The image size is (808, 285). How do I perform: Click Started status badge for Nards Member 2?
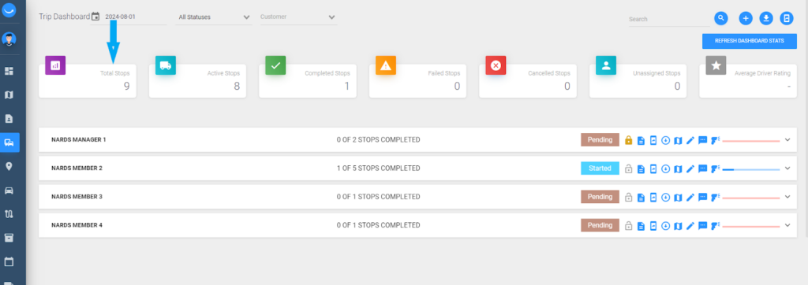[600, 168]
